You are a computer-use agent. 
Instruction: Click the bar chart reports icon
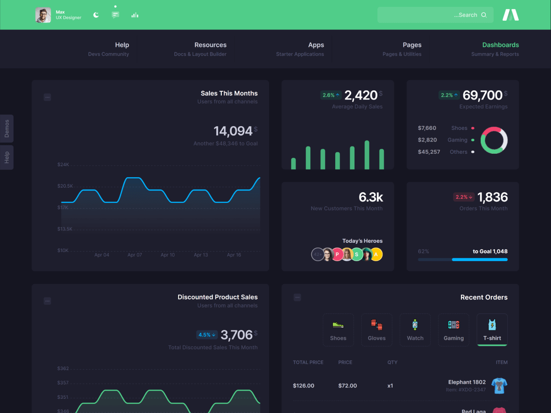click(x=135, y=15)
